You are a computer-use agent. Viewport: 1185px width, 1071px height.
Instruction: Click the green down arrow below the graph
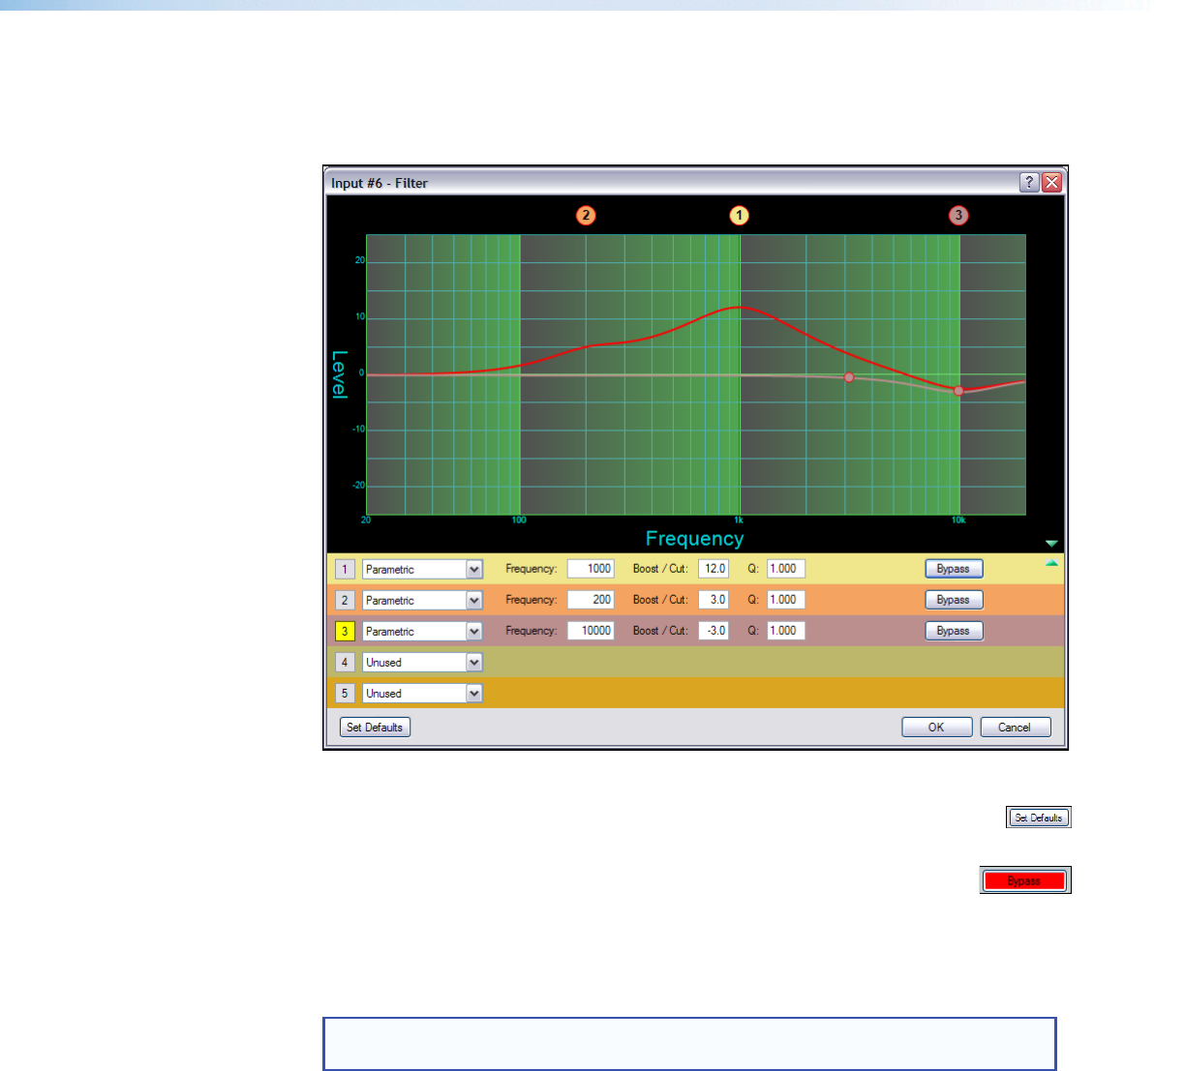pos(1051,544)
